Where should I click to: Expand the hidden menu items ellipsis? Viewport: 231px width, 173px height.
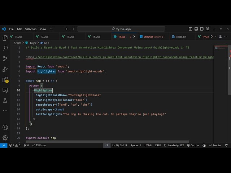pos(52,29)
